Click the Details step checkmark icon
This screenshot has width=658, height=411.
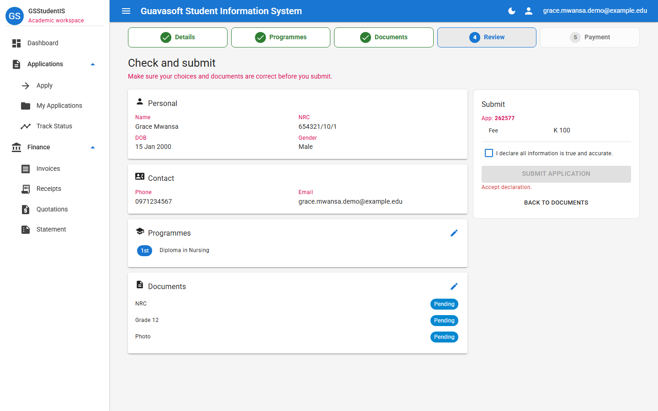(166, 37)
